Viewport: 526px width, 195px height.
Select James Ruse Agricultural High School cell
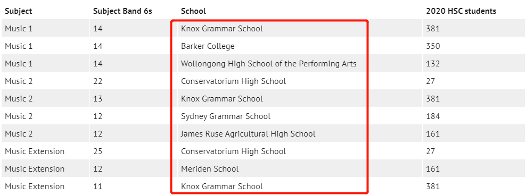pyautogui.click(x=248, y=134)
